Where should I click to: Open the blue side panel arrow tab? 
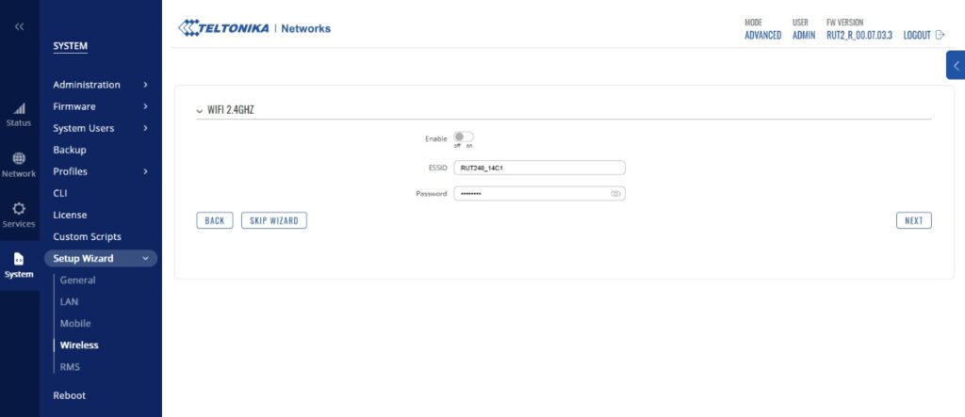956,66
